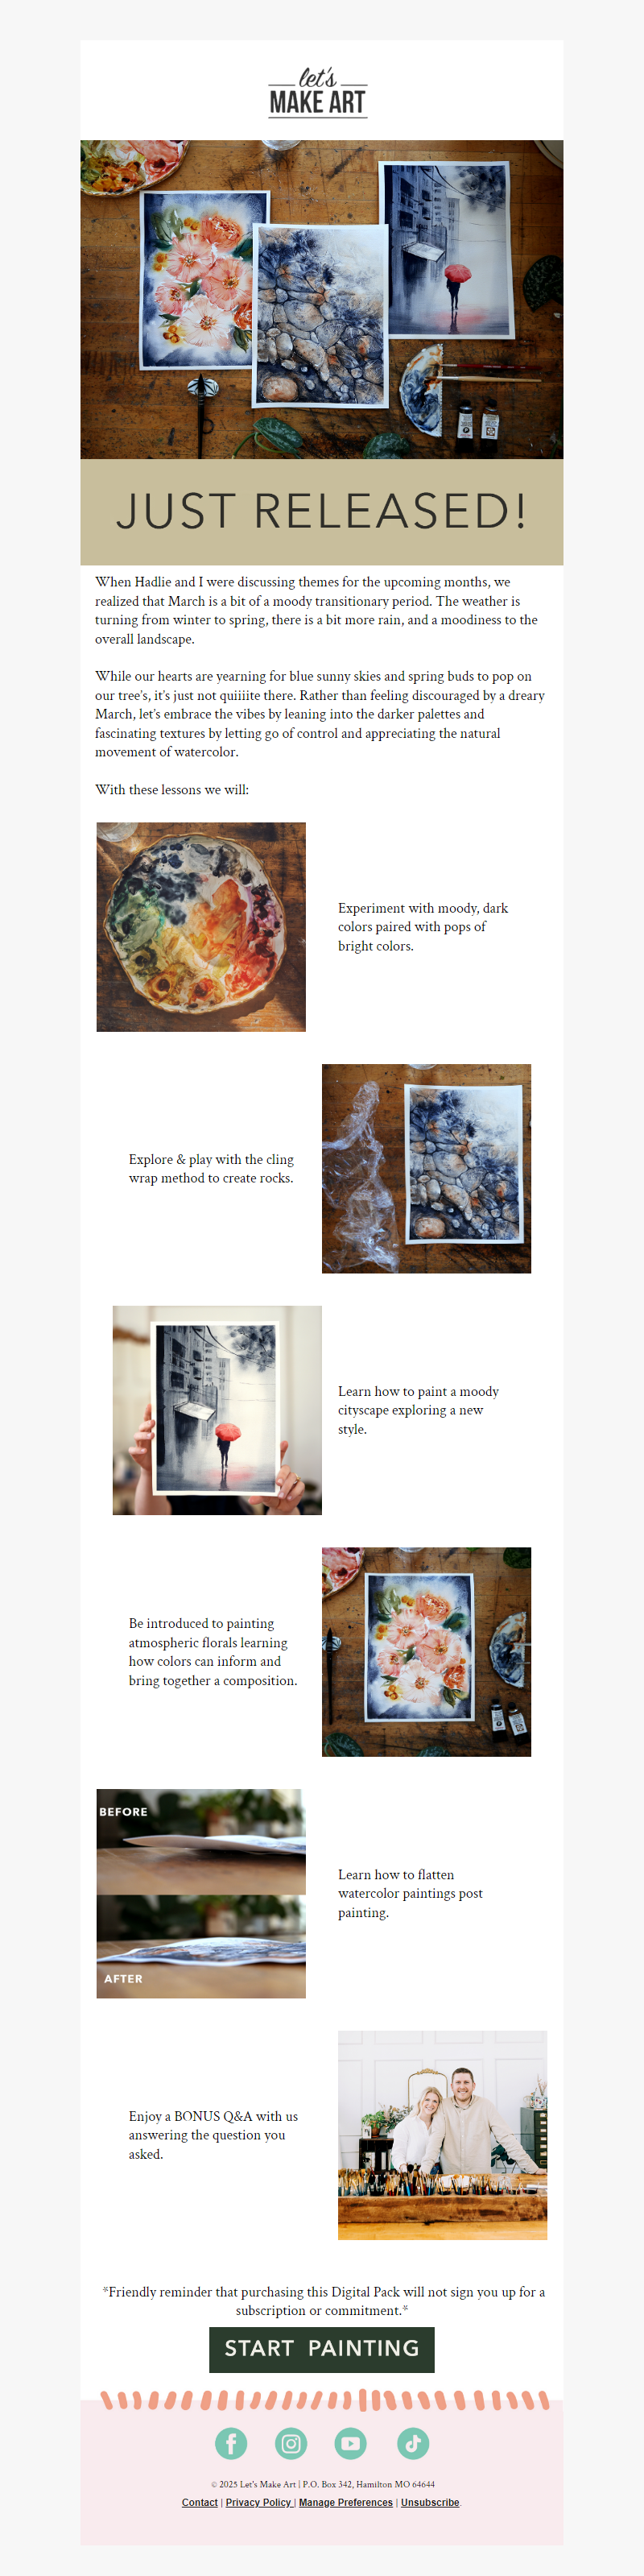
Task: Click the before and after flattening image
Action: (x=201, y=1894)
